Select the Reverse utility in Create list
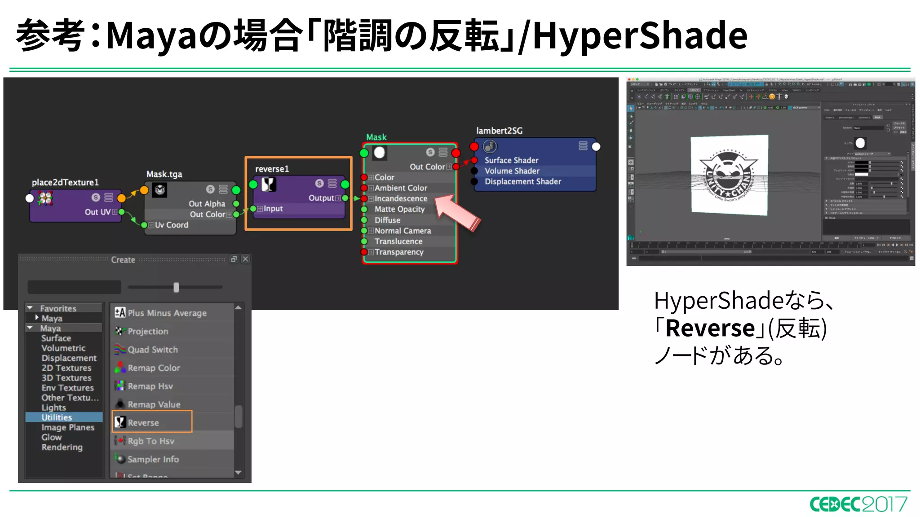 pos(152,422)
